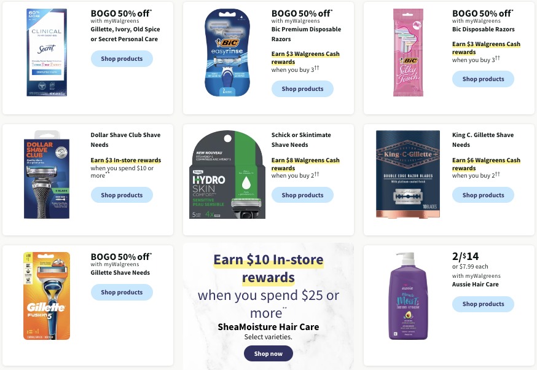This screenshot has height=370, width=537.
Task: Click the SheaMoisture Shop now button
Action: [x=268, y=353]
